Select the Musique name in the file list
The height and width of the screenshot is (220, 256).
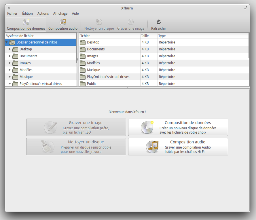point(94,70)
